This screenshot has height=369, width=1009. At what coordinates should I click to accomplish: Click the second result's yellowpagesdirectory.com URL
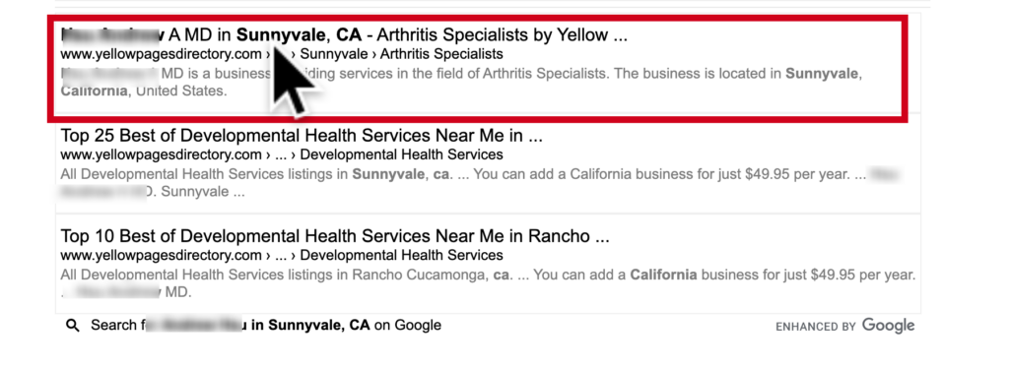[161, 154]
